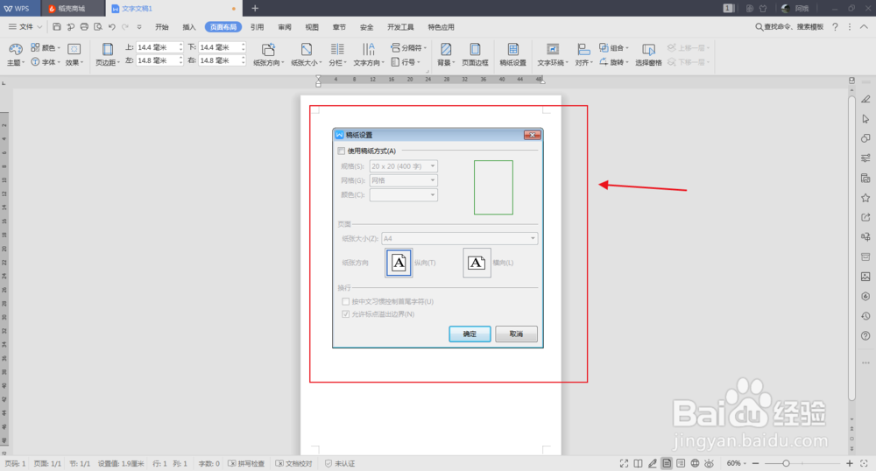
Task: Open the 网格(G) dropdown
Action: point(403,180)
